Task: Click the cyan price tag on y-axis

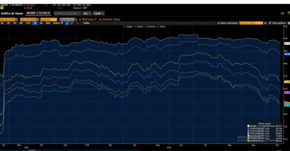Action: click(287, 105)
